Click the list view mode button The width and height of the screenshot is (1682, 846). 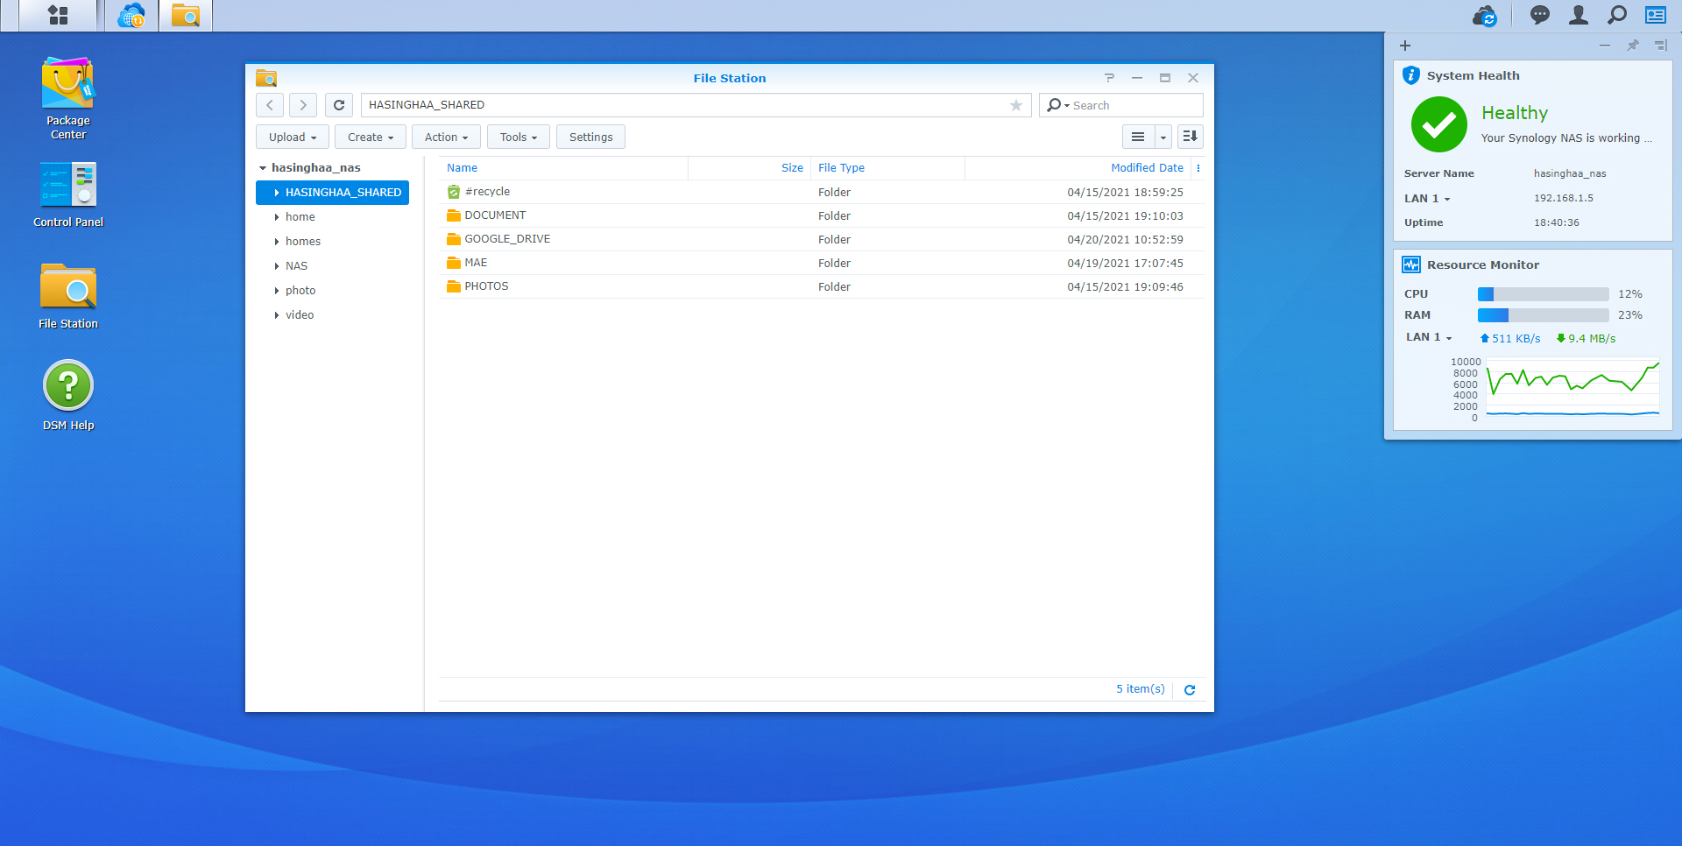click(1138, 137)
